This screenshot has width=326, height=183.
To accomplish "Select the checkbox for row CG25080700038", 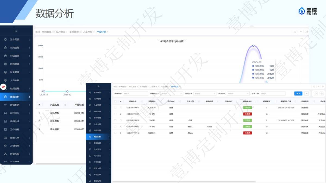I will point(115,120).
